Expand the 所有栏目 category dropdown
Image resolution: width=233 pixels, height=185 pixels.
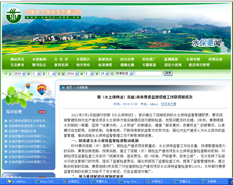124,74
